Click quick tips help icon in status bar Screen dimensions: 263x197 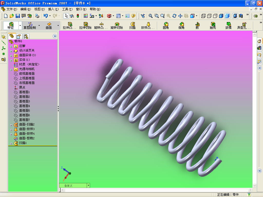click(x=249, y=194)
